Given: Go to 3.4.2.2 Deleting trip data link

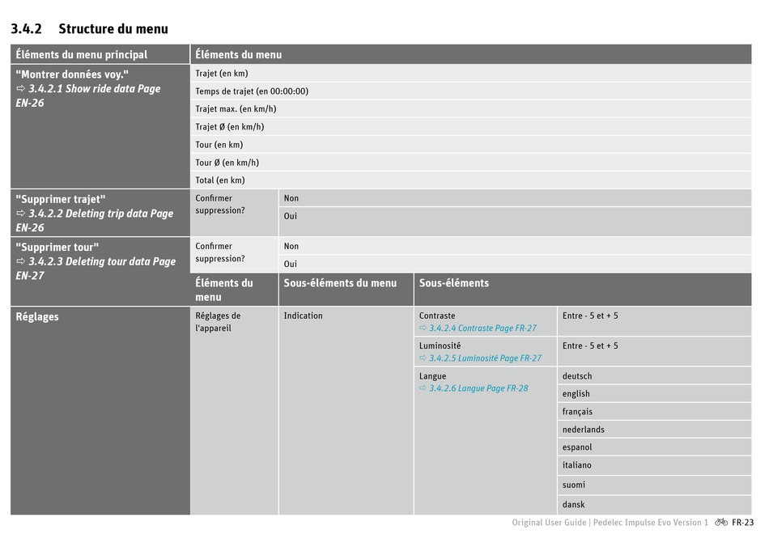Looking at the screenshot, I should point(100,214).
